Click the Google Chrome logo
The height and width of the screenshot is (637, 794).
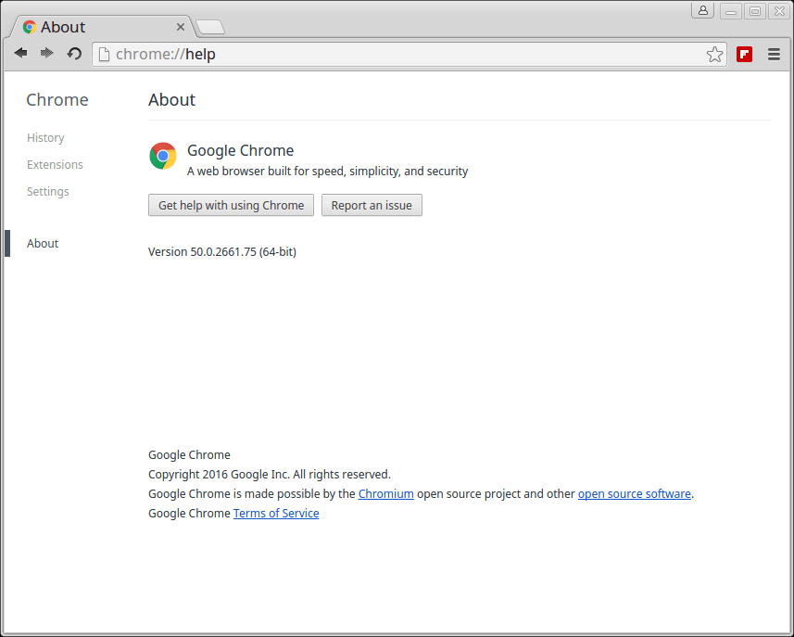coord(162,156)
